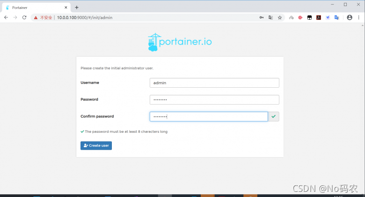Screen dimensions: 365x197
Task: Click the Password label
Action: (x=89, y=99)
